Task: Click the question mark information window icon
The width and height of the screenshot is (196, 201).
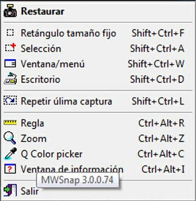Action: pos(10,169)
